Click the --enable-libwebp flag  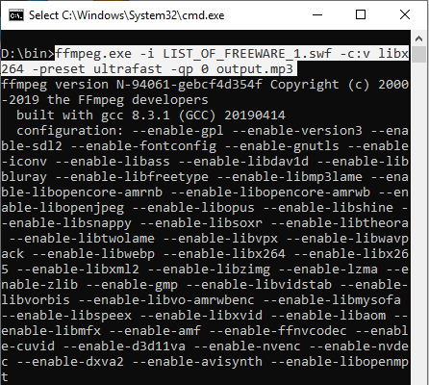click(x=93, y=254)
